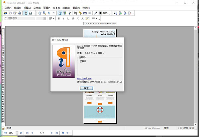Screen dimensions: 199x137
Task: Click the text flow link icon
Action: tap(90, 13)
